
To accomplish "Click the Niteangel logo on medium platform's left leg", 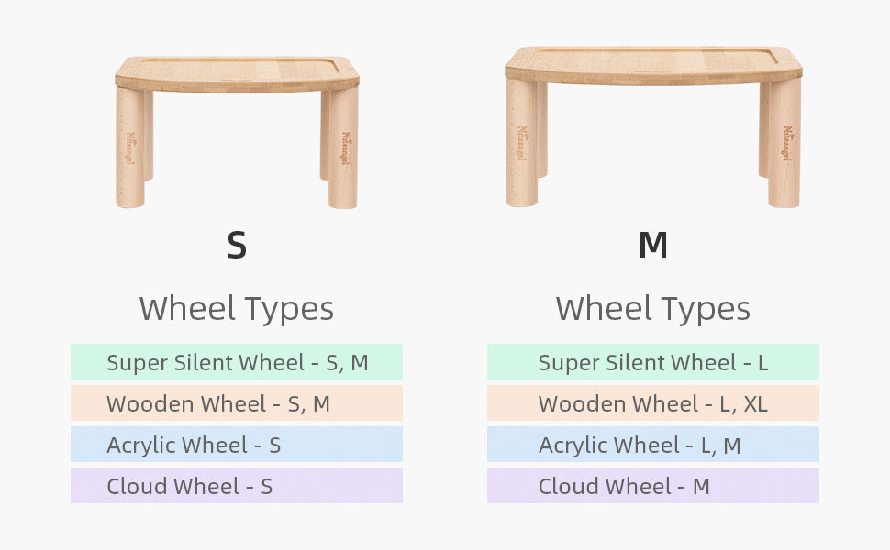I will (521, 144).
